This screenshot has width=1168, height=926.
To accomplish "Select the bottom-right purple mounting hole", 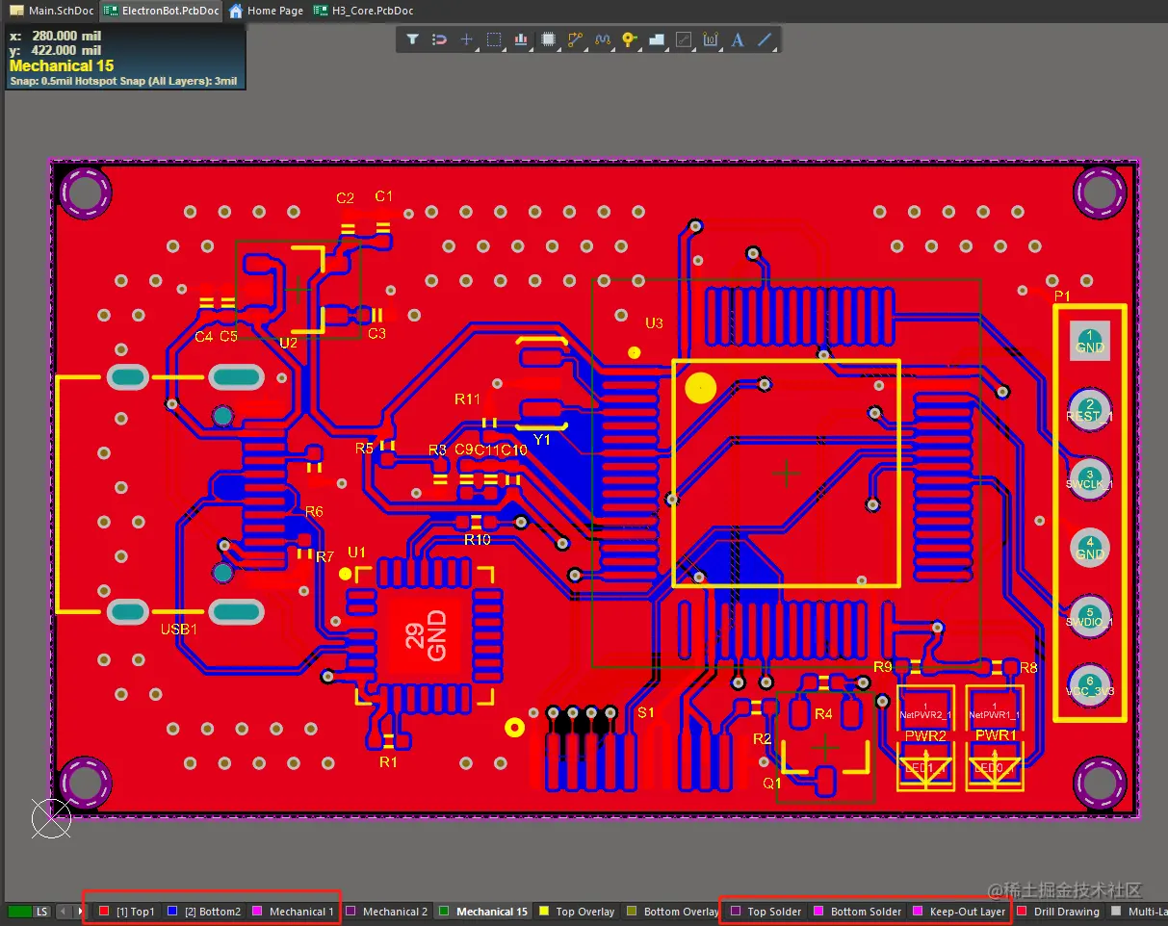I will (x=1100, y=783).
